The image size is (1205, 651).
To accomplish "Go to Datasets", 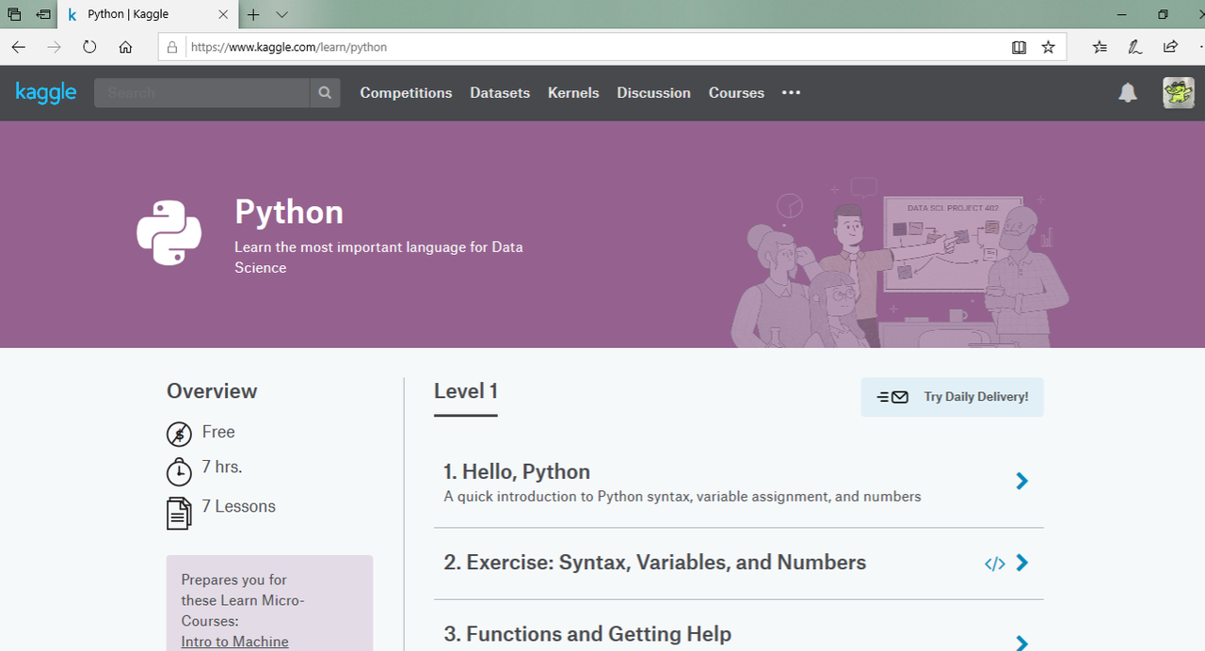I will [500, 93].
